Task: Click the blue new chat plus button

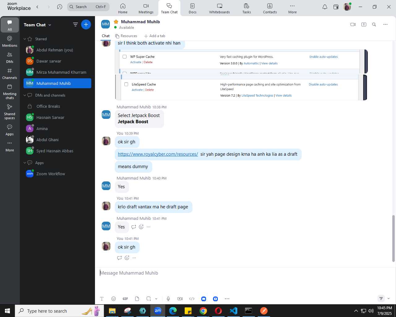Action: [86, 24]
